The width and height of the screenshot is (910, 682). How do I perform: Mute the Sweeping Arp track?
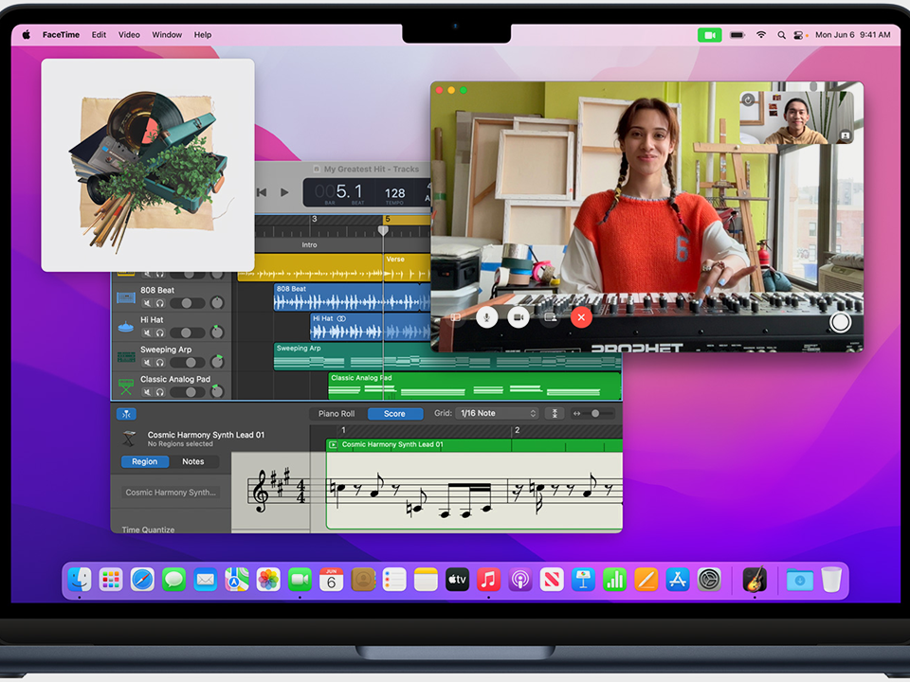147,363
